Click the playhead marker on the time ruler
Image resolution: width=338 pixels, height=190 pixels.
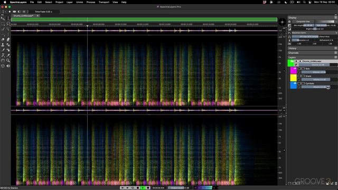pos(87,26)
